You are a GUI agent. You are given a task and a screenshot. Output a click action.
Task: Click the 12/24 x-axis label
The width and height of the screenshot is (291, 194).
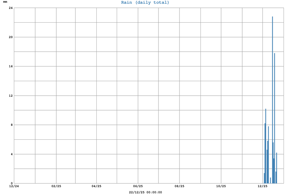(14, 186)
